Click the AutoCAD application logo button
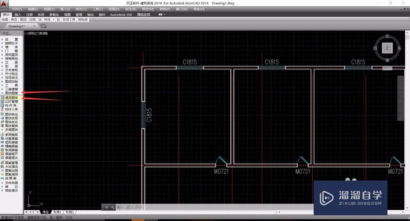This screenshot has width=410, height=221. (4, 4)
